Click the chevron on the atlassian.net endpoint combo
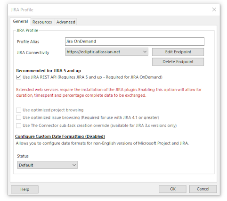 click(145, 52)
